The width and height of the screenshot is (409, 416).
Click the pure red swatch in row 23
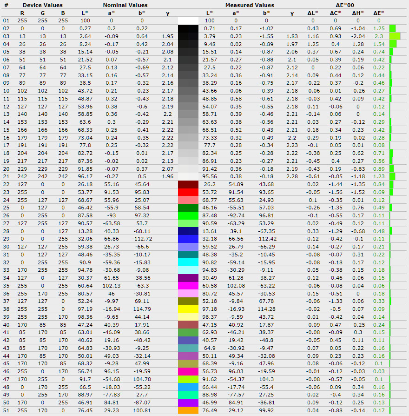(188, 192)
